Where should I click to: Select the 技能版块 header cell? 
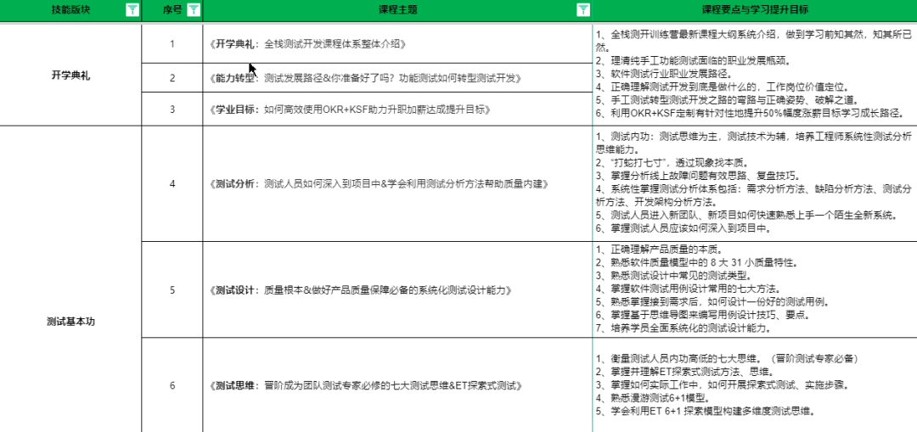(70, 10)
